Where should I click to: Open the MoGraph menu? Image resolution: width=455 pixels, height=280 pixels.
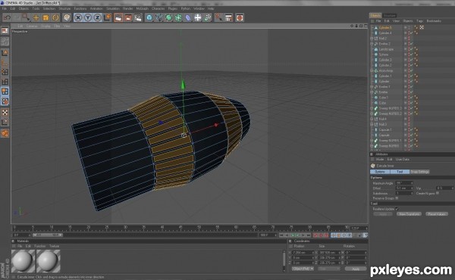pos(142,8)
